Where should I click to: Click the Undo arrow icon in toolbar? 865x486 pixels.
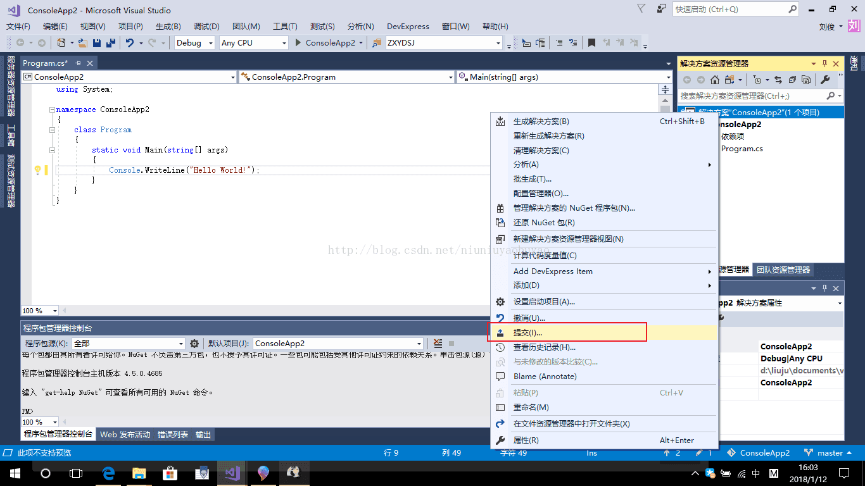pyautogui.click(x=129, y=43)
